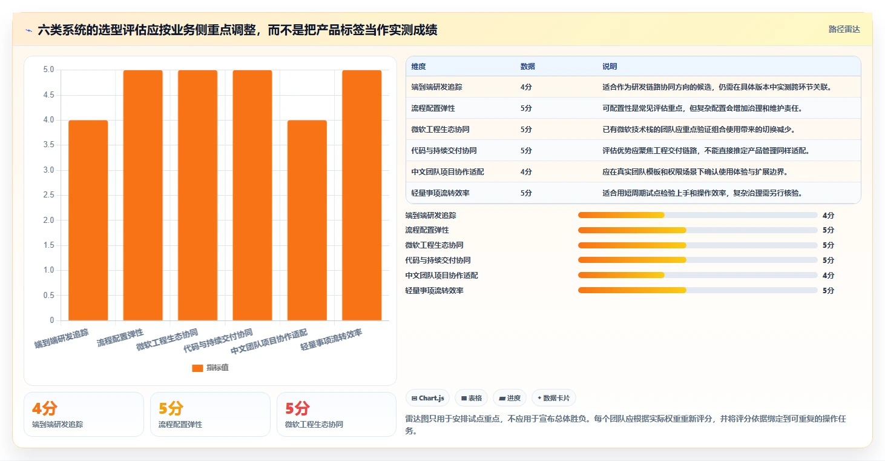Click the 端到端研发追踪 progress bar
Image resolution: width=885 pixels, height=461 pixels.
[x=698, y=215]
